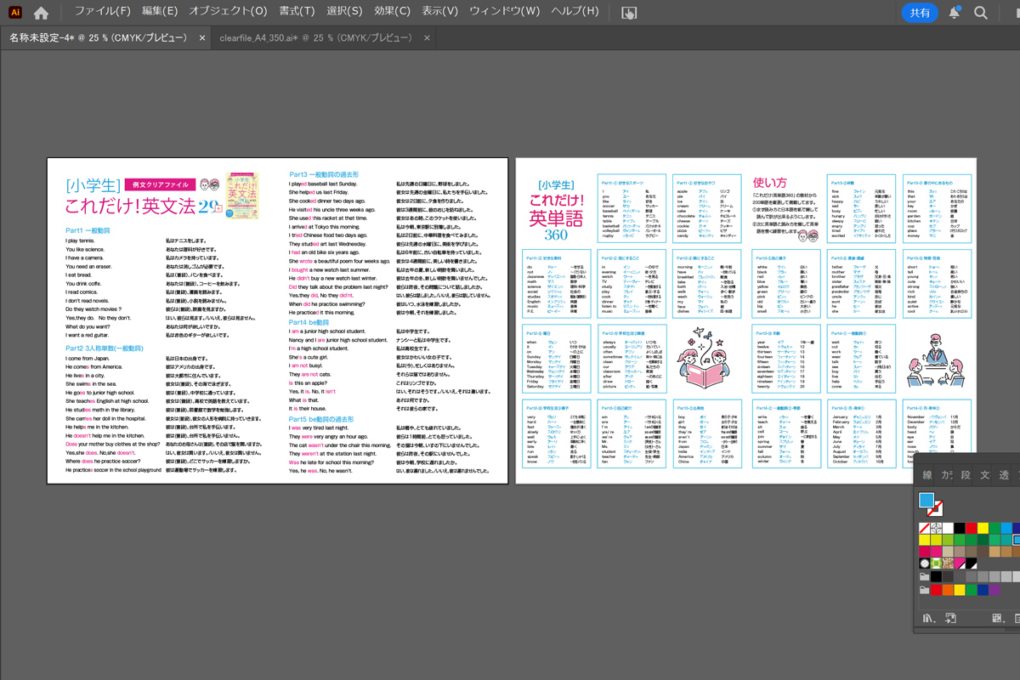Switch to the 線 panel tab

pos(927,475)
